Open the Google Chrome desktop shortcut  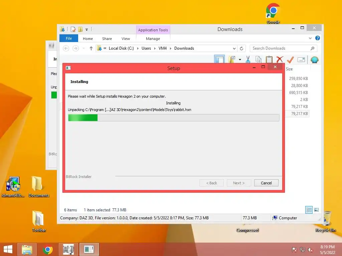[273, 13]
